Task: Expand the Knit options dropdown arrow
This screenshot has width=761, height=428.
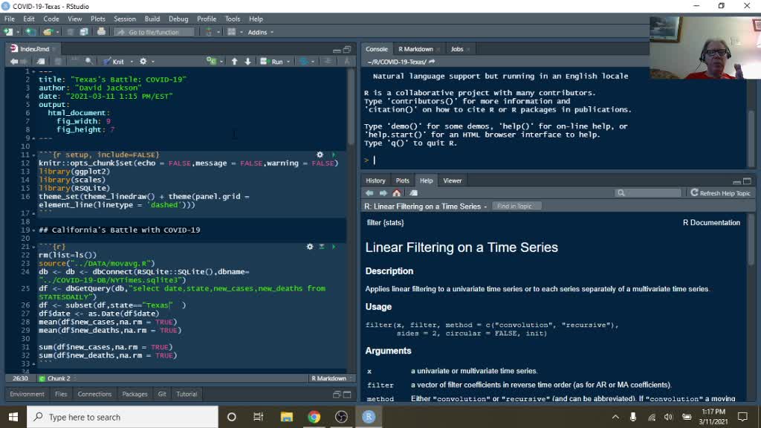Action: click(x=132, y=62)
